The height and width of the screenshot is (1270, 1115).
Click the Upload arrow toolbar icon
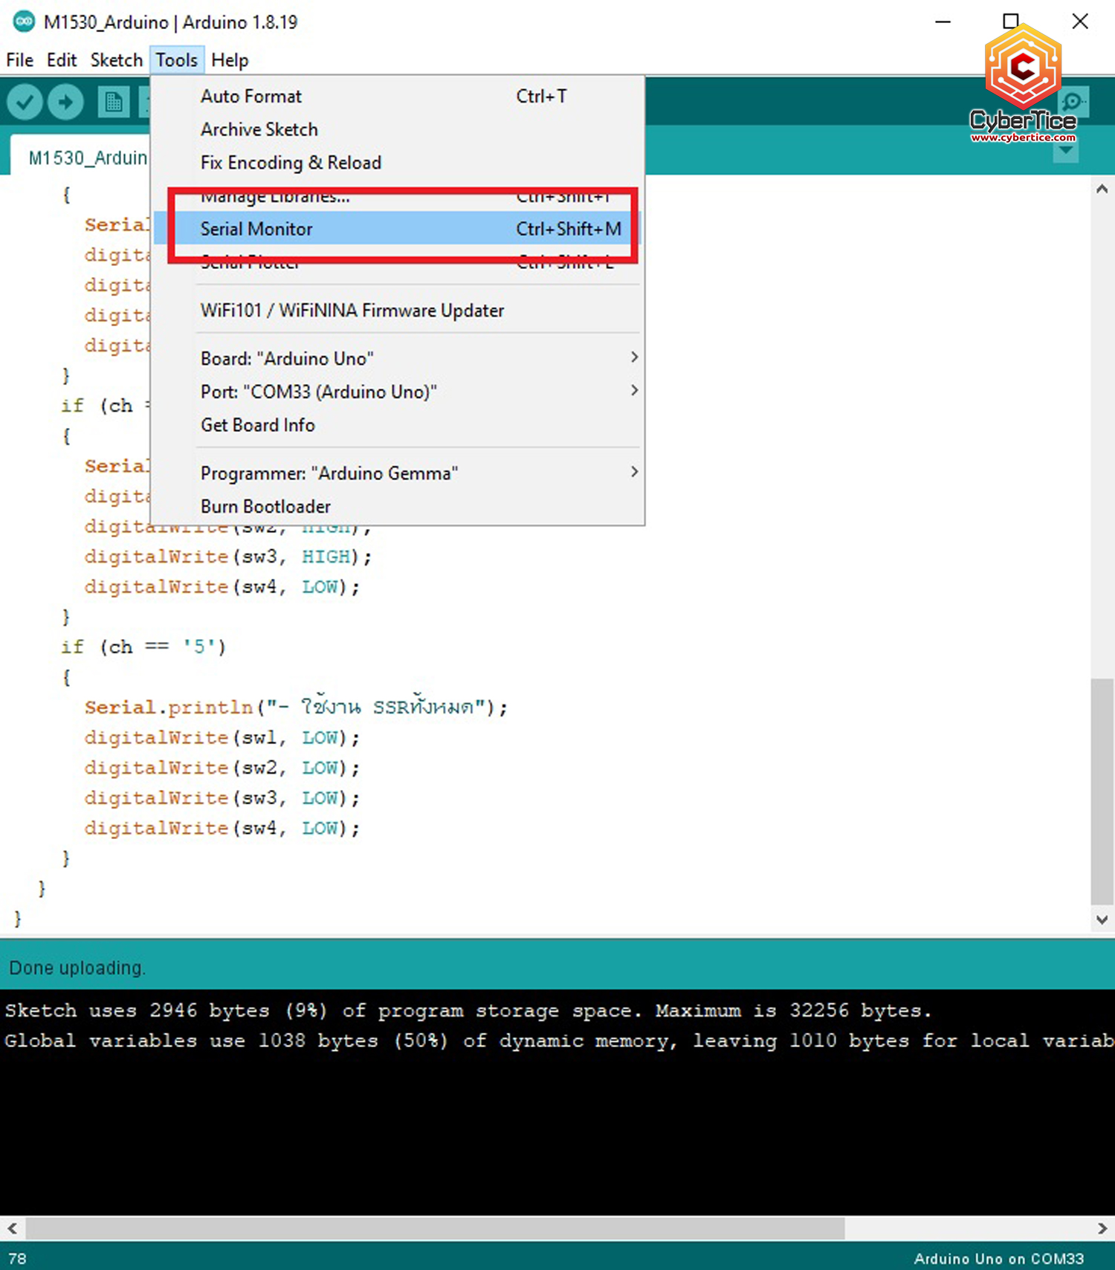click(65, 102)
